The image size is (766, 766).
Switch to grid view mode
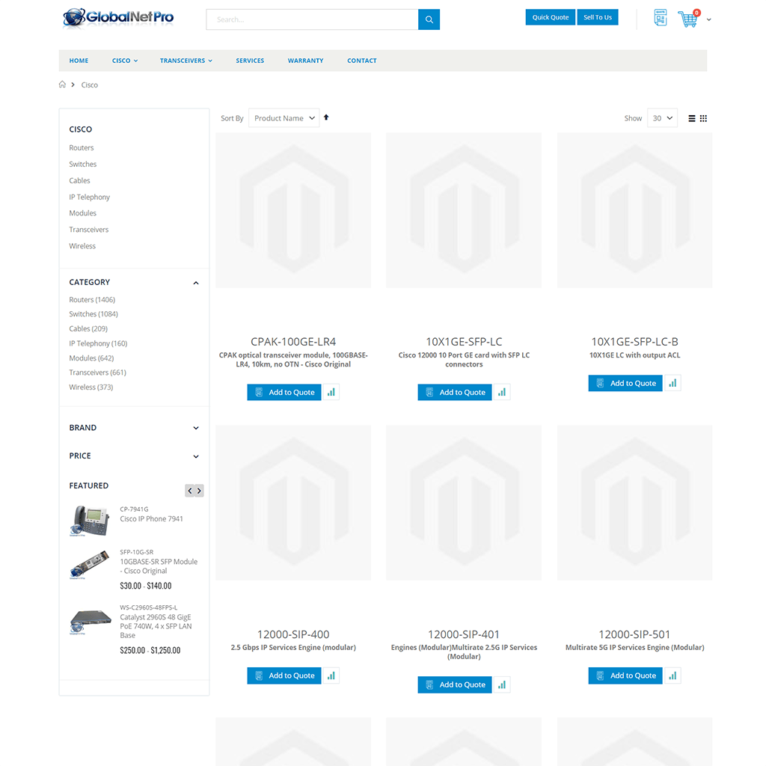[703, 118]
